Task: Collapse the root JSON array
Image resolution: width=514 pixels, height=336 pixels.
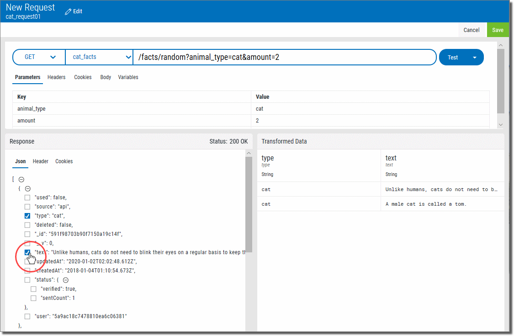Action: (x=21, y=180)
